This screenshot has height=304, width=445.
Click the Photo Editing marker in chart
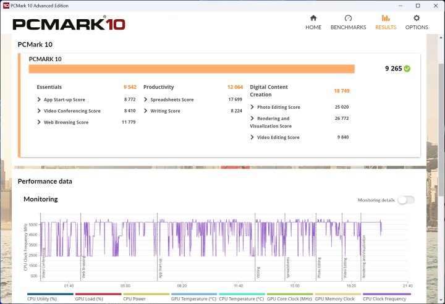pos(319,268)
